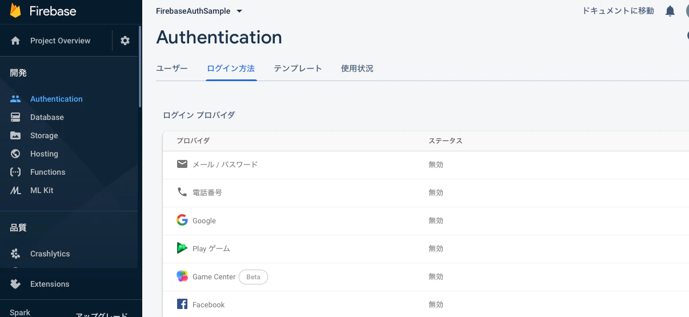Viewport: 689px width, 317px height.
Task: Click the Authentication page title
Action: tap(219, 37)
